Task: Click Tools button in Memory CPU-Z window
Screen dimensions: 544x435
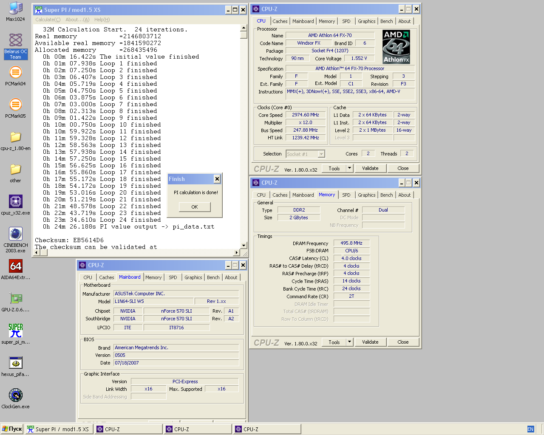Action: 334,342
